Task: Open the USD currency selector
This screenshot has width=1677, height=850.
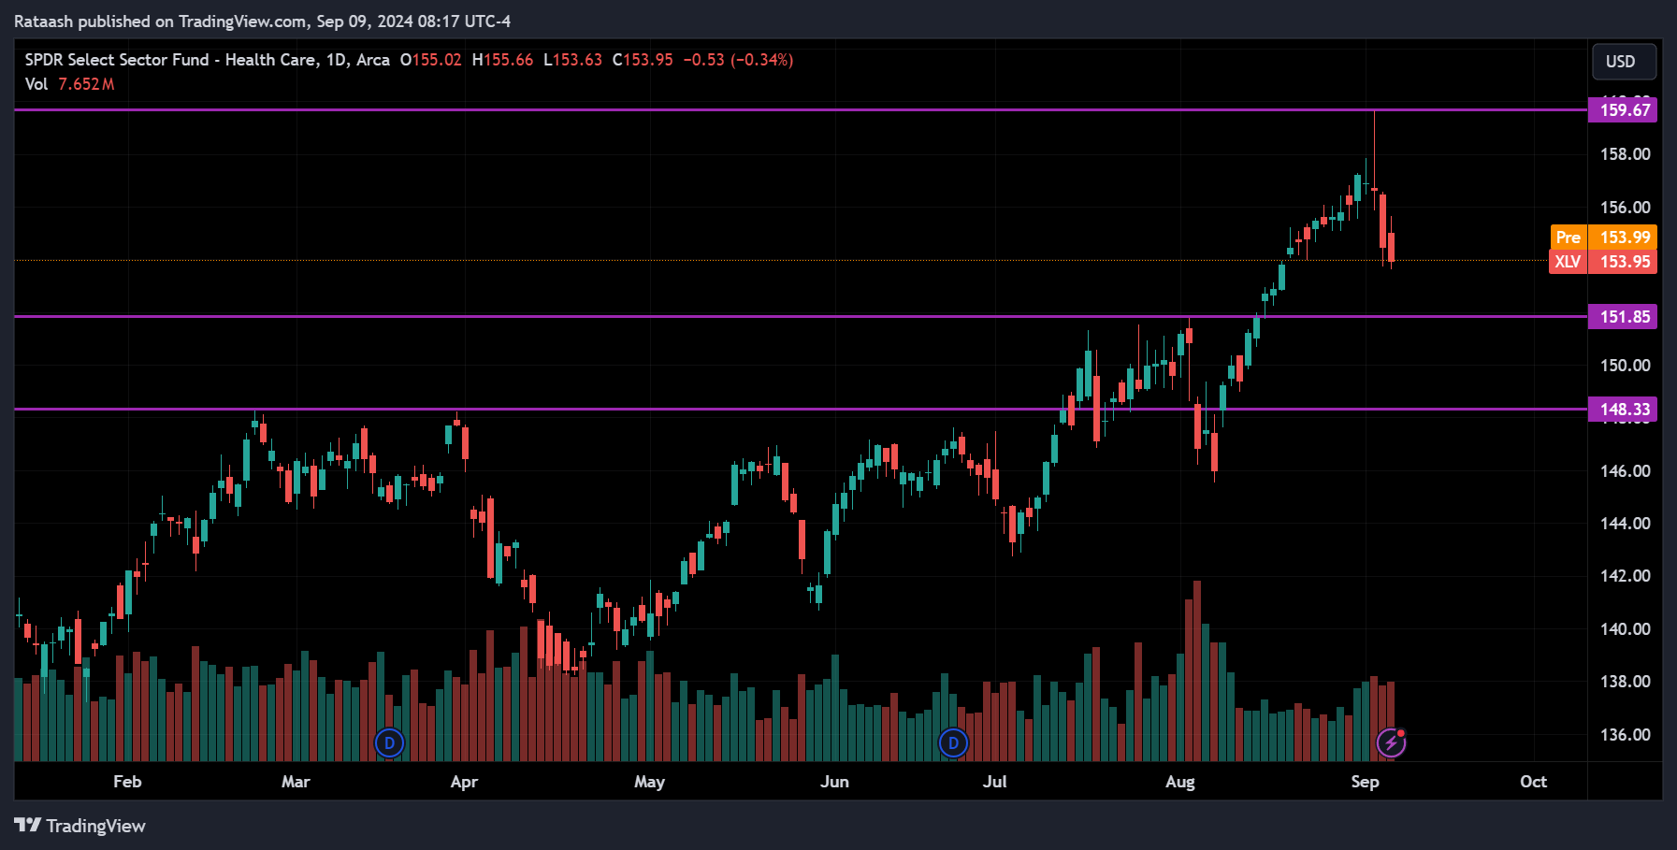Action: [1624, 62]
